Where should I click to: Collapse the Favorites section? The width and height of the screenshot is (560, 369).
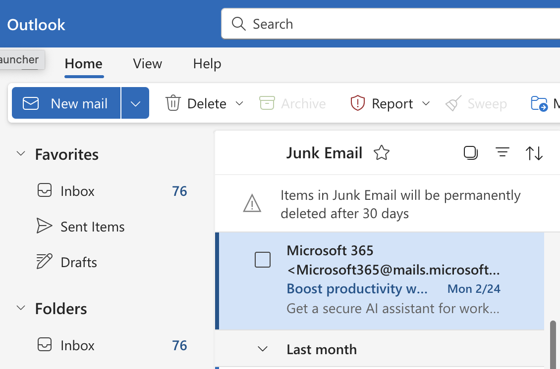coord(21,154)
